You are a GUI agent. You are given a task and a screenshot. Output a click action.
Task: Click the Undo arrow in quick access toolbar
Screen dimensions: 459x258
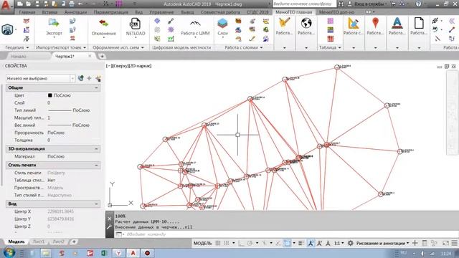80,4
